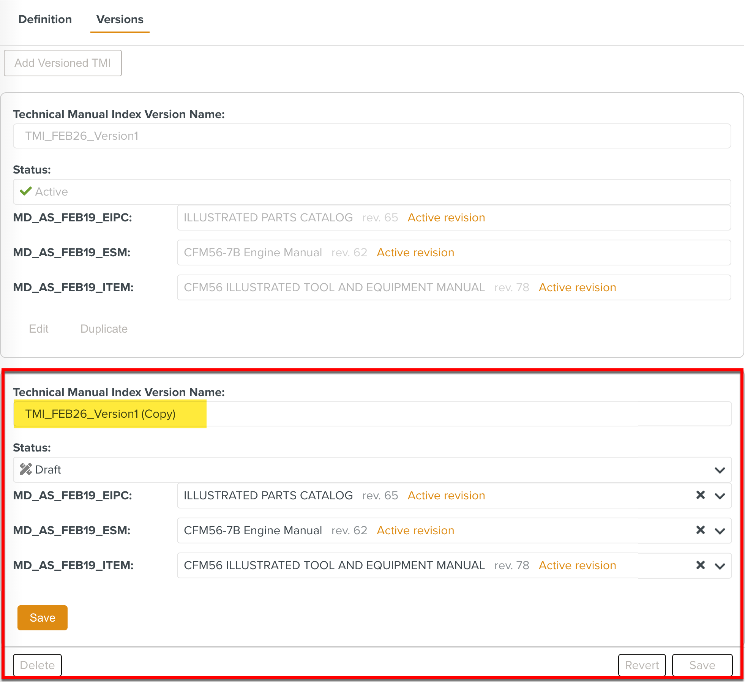Image resolution: width=745 pixels, height=682 pixels.
Task: Clear the MD_AS_FEB19_ITEM selection with X icon
Action: pyautogui.click(x=700, y=565)
